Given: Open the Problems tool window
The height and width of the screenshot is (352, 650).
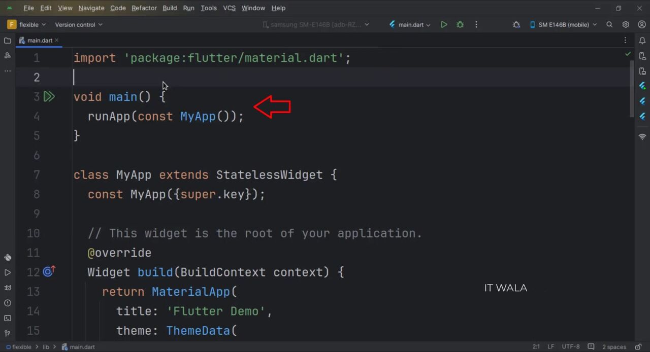Looking at the screenshot, I should [x=8, y=303].
